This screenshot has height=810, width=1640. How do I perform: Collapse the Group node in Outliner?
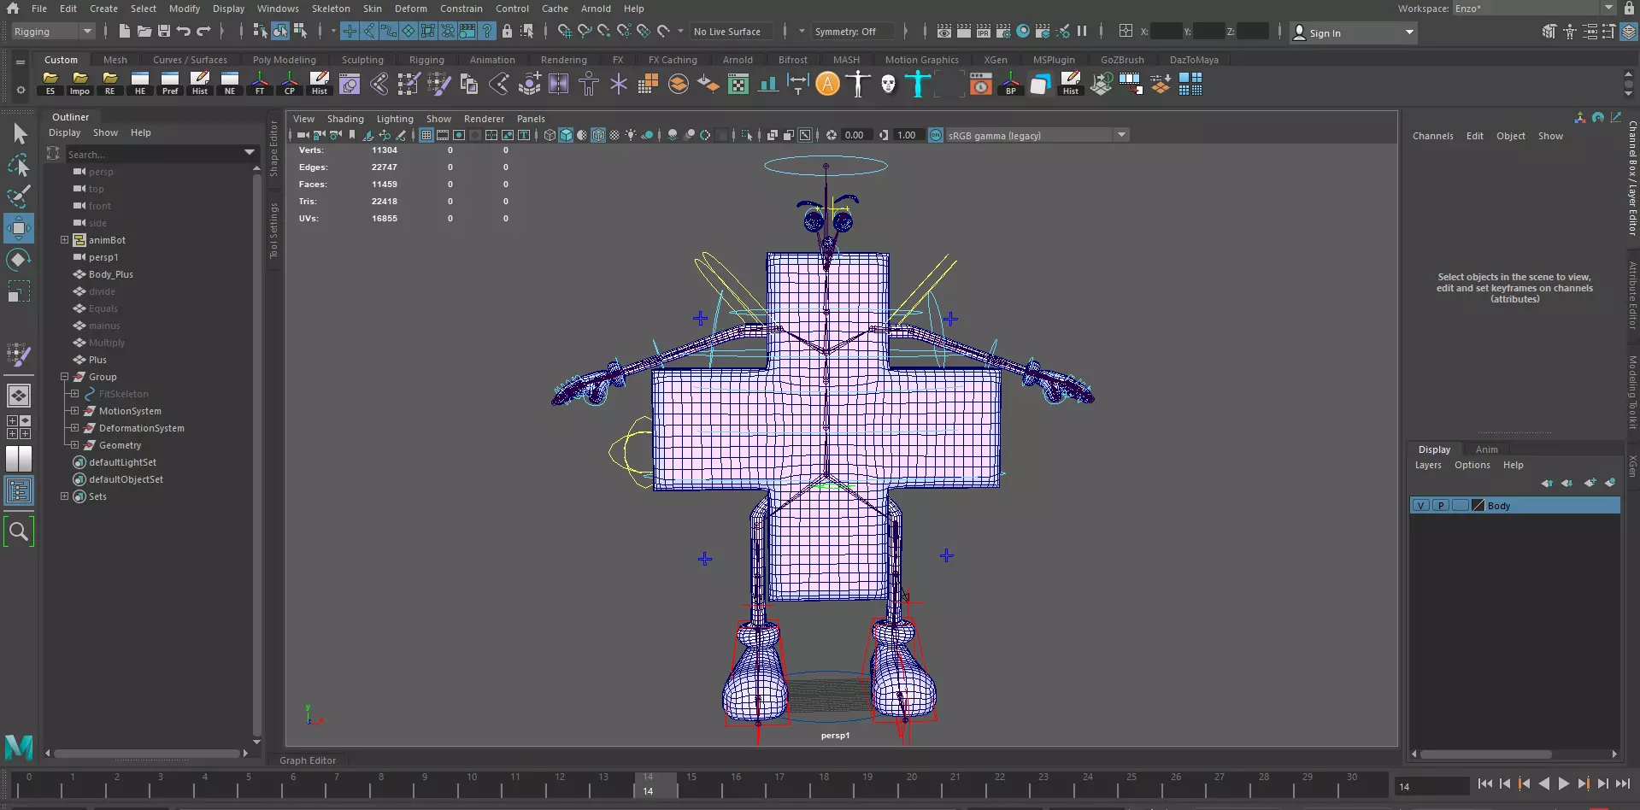coord(64,377)
